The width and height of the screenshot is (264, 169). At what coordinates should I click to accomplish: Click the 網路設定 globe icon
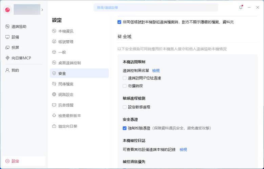[54, 94]
